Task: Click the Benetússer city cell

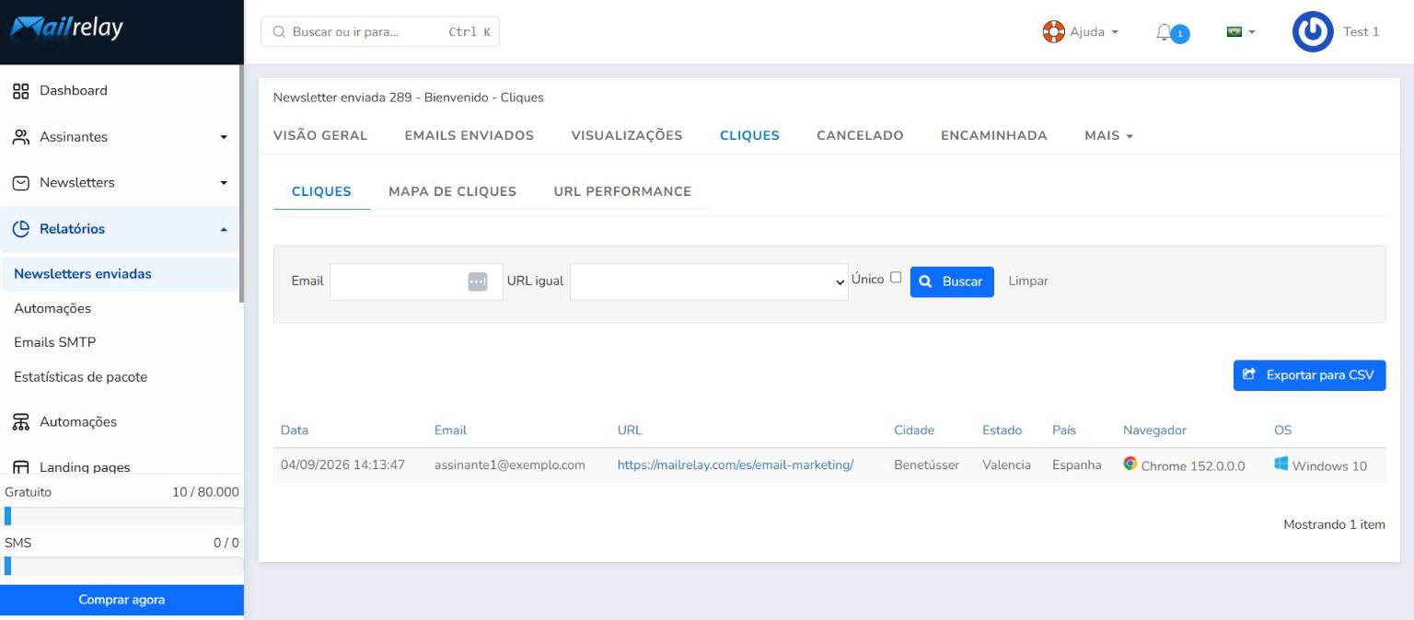Action: pyautogui.click(x=927, y=465)
